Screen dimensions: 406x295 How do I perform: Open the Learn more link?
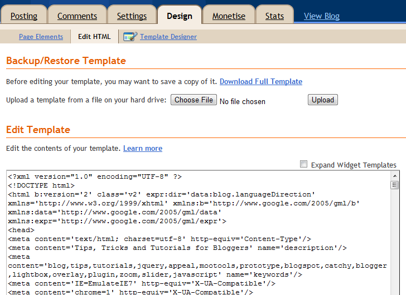pos(143,149)
